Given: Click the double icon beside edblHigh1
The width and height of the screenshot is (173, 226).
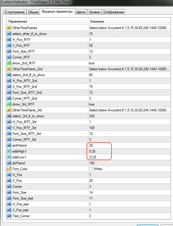Looking at the screenshot, I should [9, 151].
